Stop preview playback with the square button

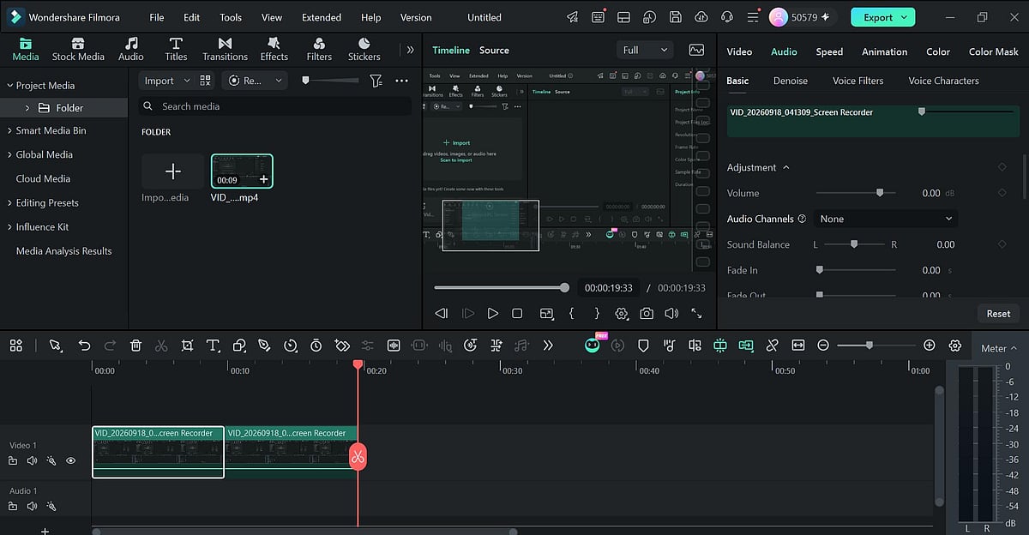(517, 314)
